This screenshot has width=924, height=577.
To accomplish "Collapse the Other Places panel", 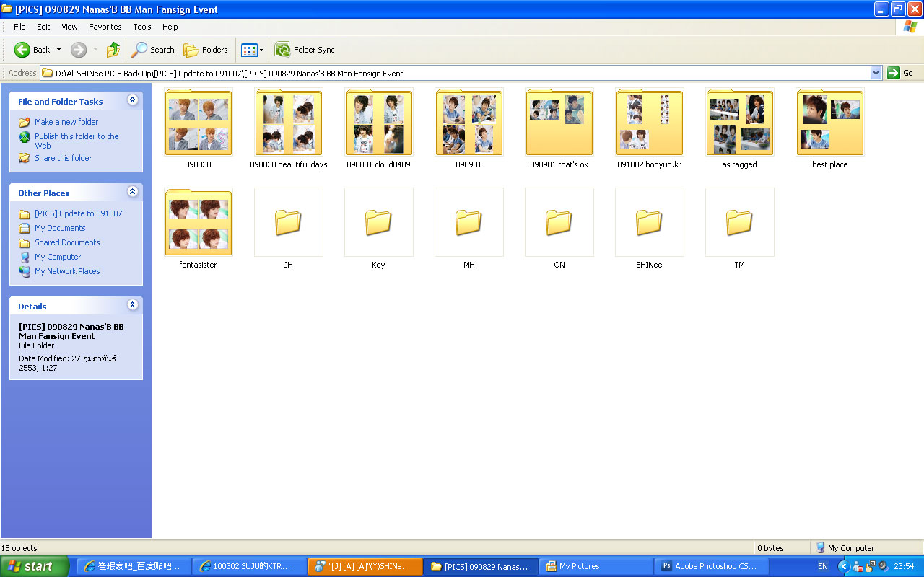I will 132,192.
